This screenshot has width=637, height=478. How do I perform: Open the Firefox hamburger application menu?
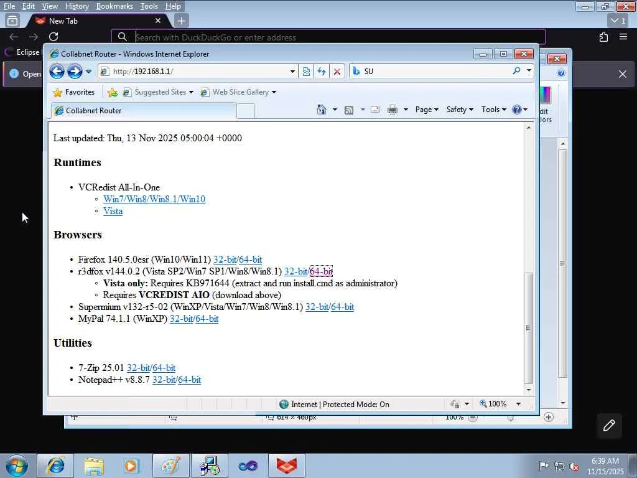pos(623,37)
